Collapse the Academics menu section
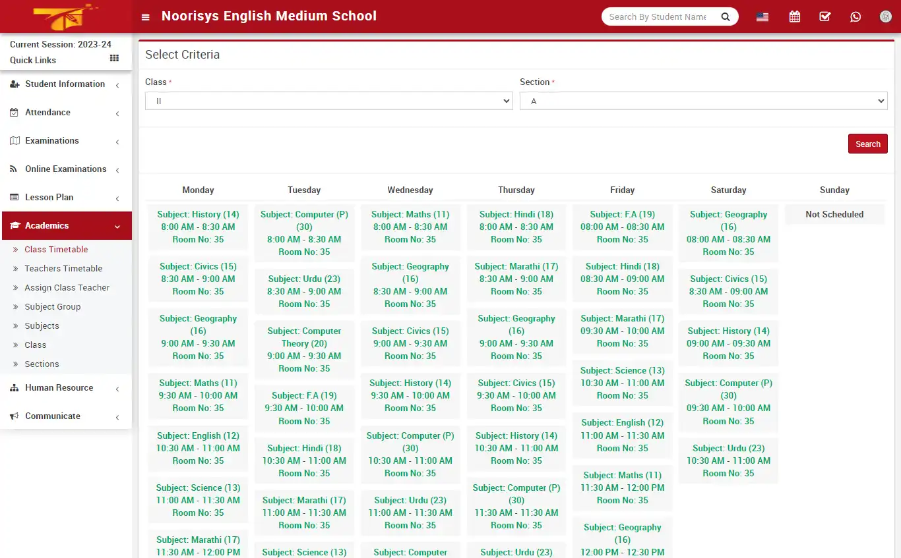 [46, 225]
